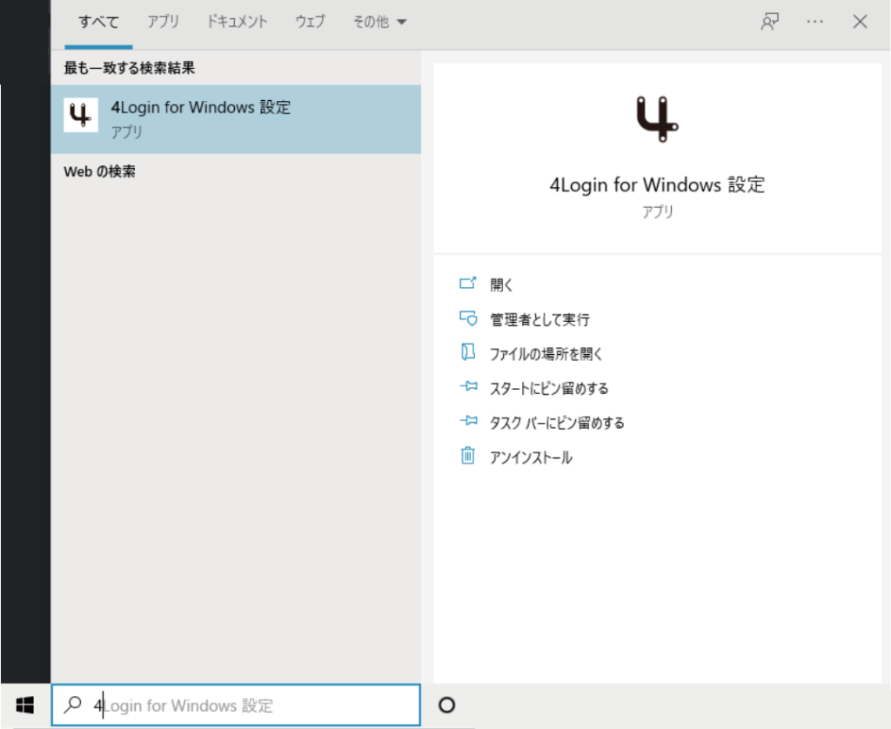Viewport: 891px width, 729px height.
Task: Click the shield icon for run as administrator
Action: point(468,318)
